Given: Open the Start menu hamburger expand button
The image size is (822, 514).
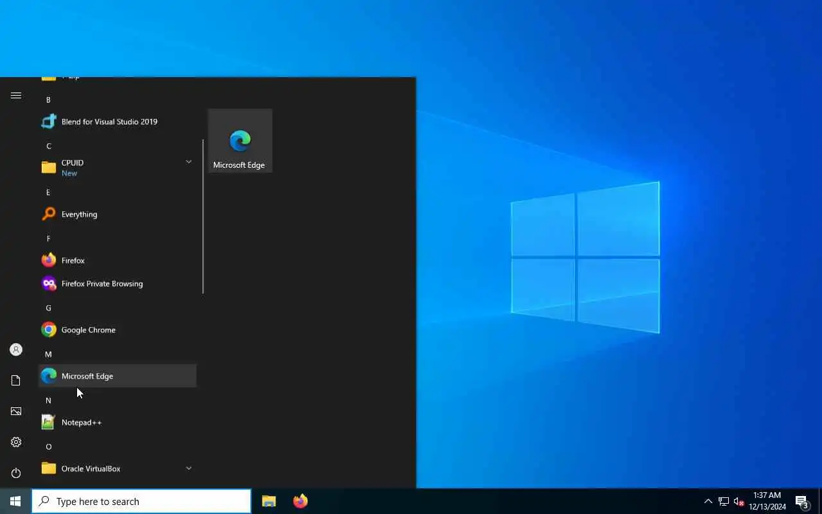Looking at the screenshot, I should pos(16,96).
